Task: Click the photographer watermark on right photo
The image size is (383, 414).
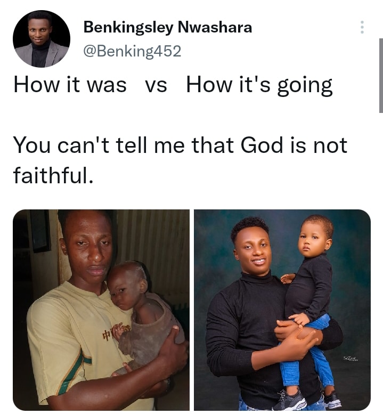Action: 350,358
